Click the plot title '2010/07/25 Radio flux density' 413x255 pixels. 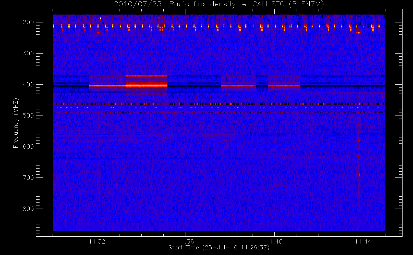[x=219, y=4]
